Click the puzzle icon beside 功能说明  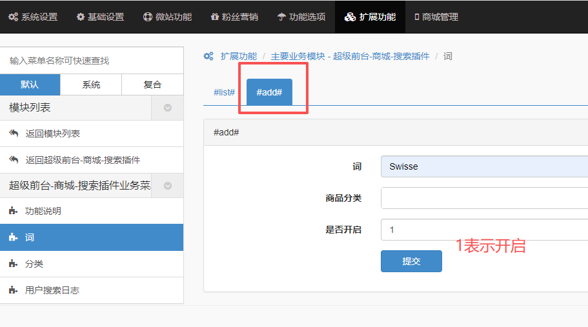click(14, 211)
